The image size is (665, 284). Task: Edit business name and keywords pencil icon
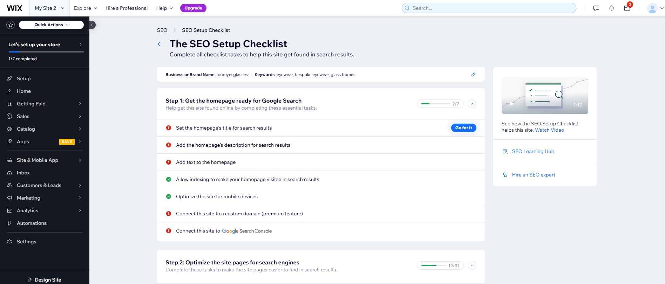473,75
